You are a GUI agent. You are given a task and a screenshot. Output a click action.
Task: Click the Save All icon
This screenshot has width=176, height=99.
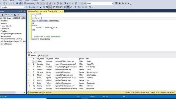pos(20,4)
